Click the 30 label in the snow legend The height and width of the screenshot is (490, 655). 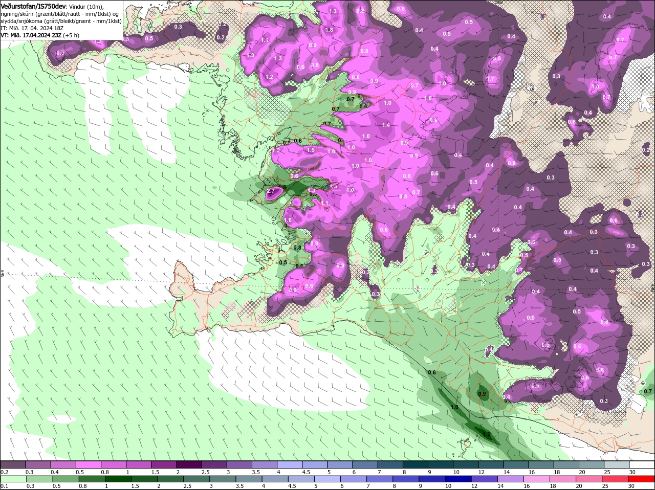(x=632, y=472)
